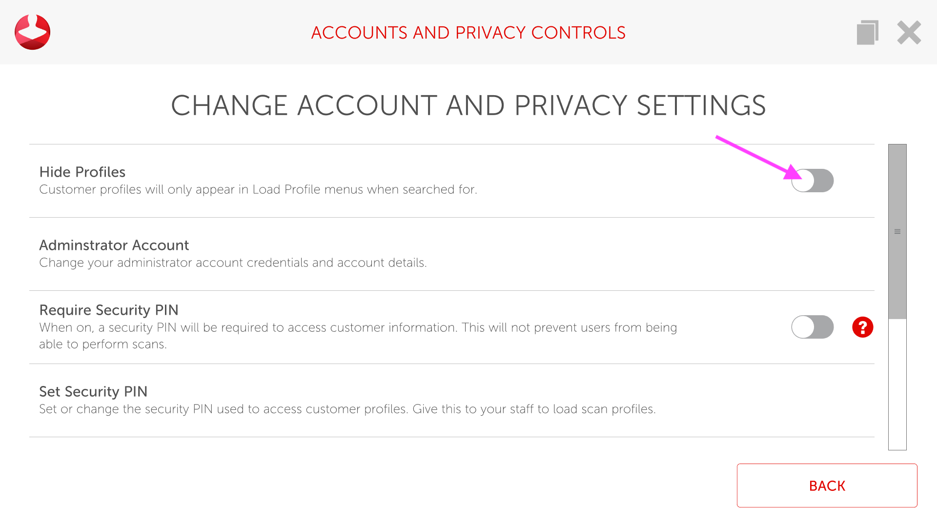The image size is (937, 527).
Task: Click the Set Security PIN description text
Action: coord(347,409)
